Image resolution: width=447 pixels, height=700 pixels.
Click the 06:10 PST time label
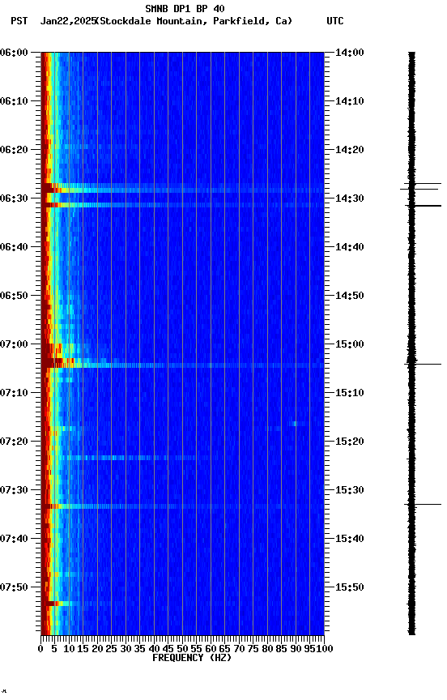14,101
